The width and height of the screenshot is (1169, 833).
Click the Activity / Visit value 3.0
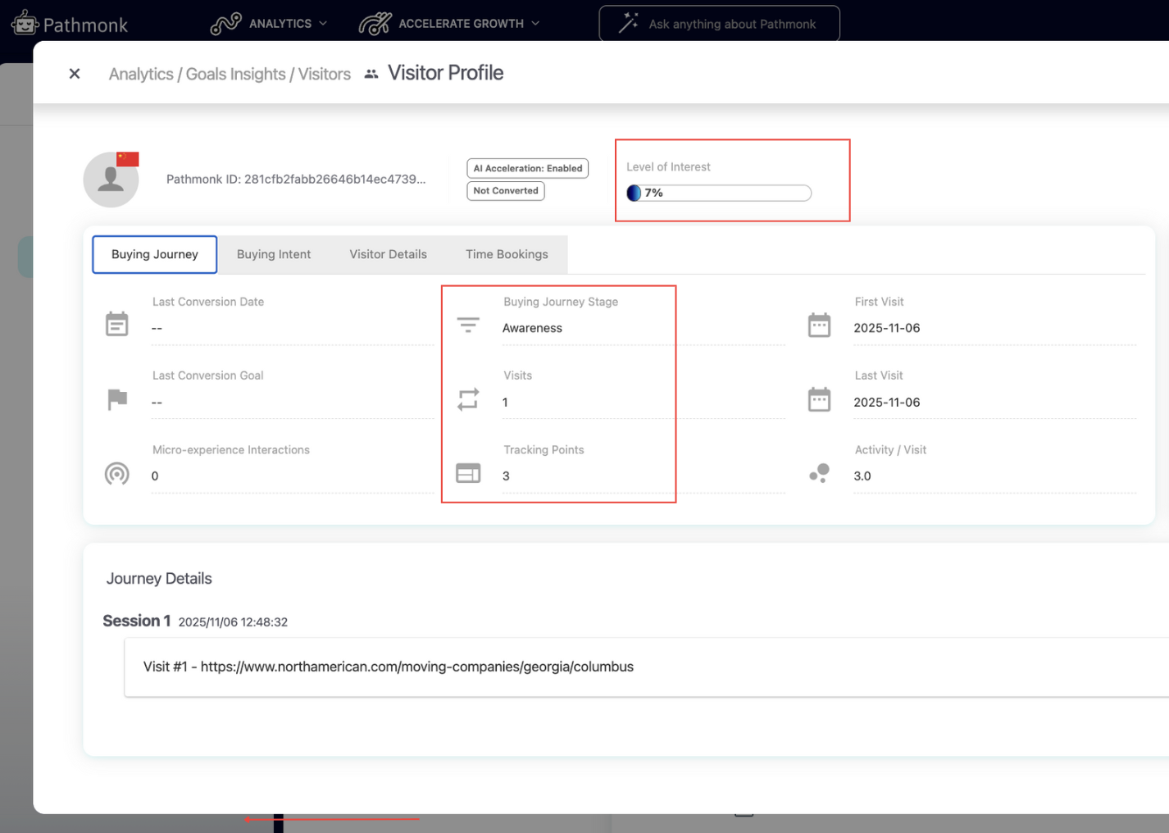click(x=862, y=476)
